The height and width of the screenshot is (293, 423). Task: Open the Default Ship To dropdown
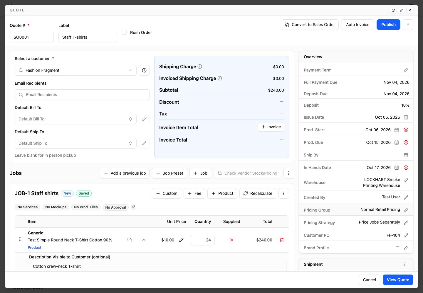pos(75,143)
